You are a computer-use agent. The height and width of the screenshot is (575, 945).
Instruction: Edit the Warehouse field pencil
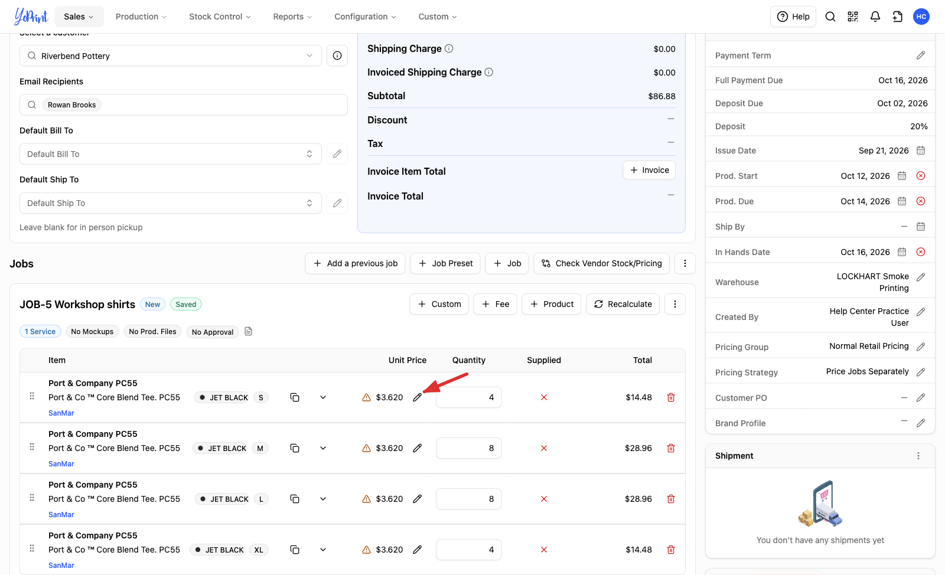pyautogui.click(x=921, y=277)
